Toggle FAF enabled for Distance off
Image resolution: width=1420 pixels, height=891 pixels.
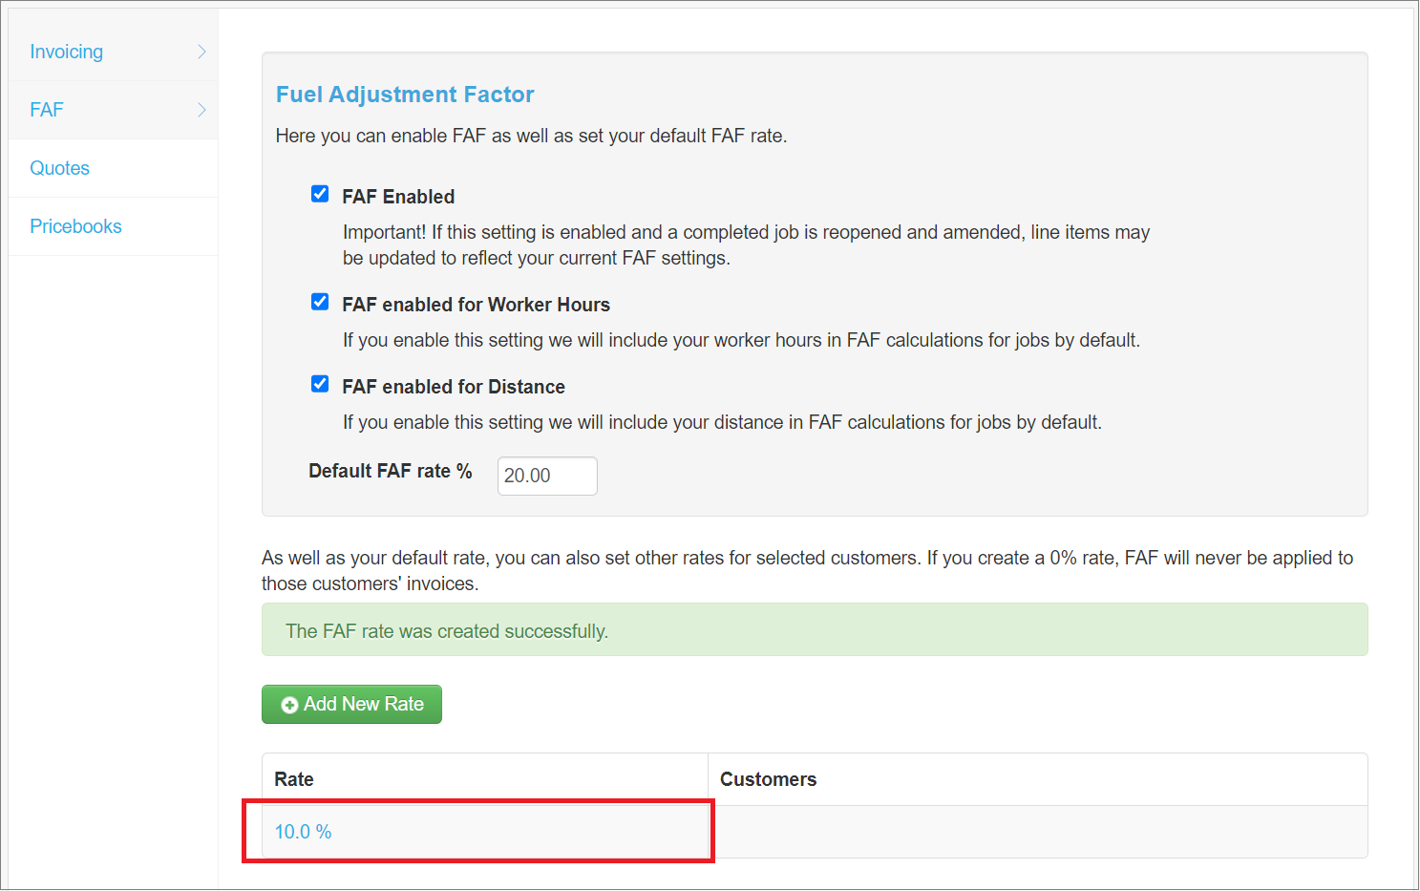click(320, 383)
